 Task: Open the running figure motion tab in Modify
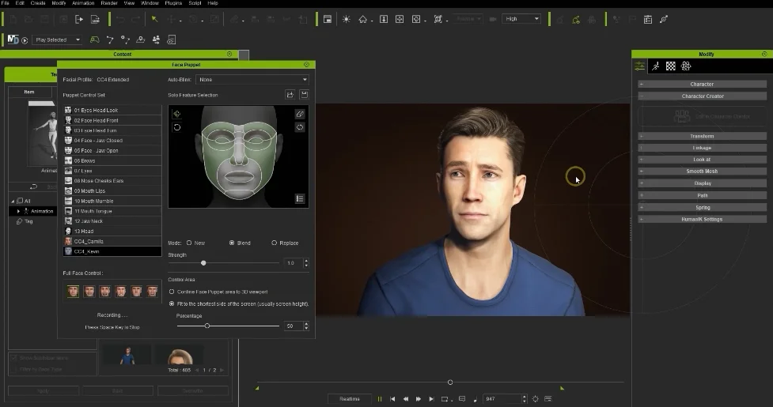pyautogui.click(x=656, y=66)
